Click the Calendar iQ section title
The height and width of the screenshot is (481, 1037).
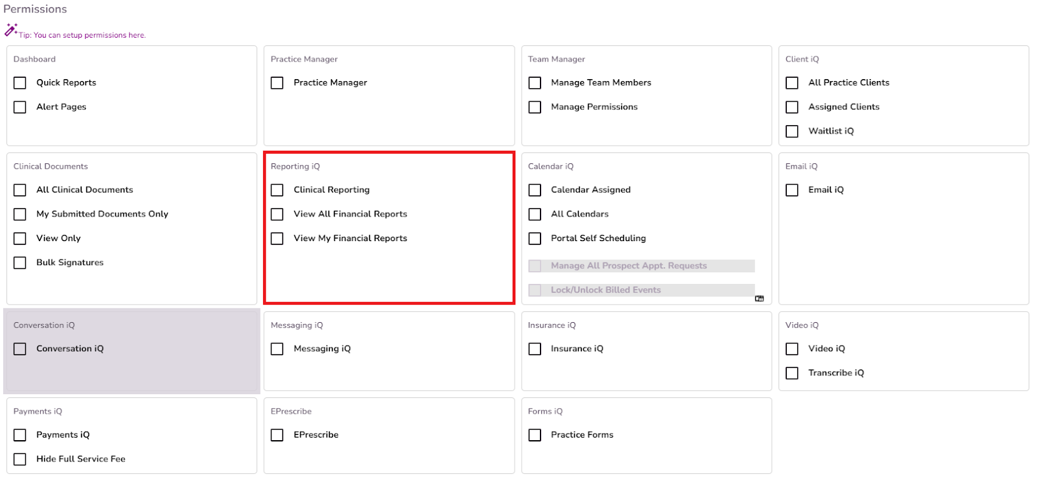coord(551,167)
